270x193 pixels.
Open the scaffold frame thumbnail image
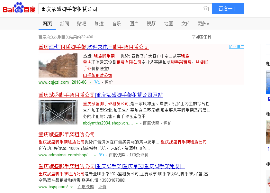[58, 112]
